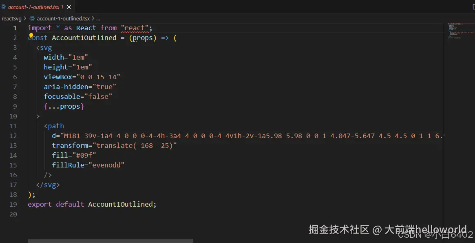Close the account-1-outlined.tsx tab

(x=68, y=7)
